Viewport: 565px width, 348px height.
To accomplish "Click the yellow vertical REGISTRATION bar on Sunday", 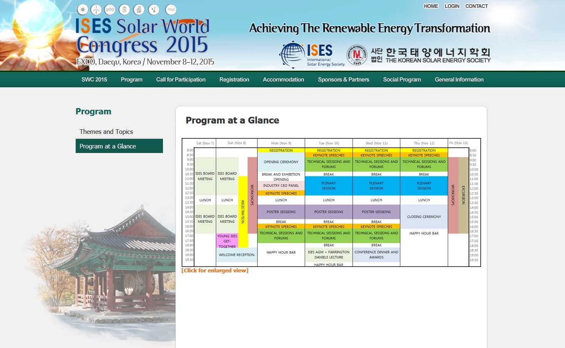I will click(243, 212).
